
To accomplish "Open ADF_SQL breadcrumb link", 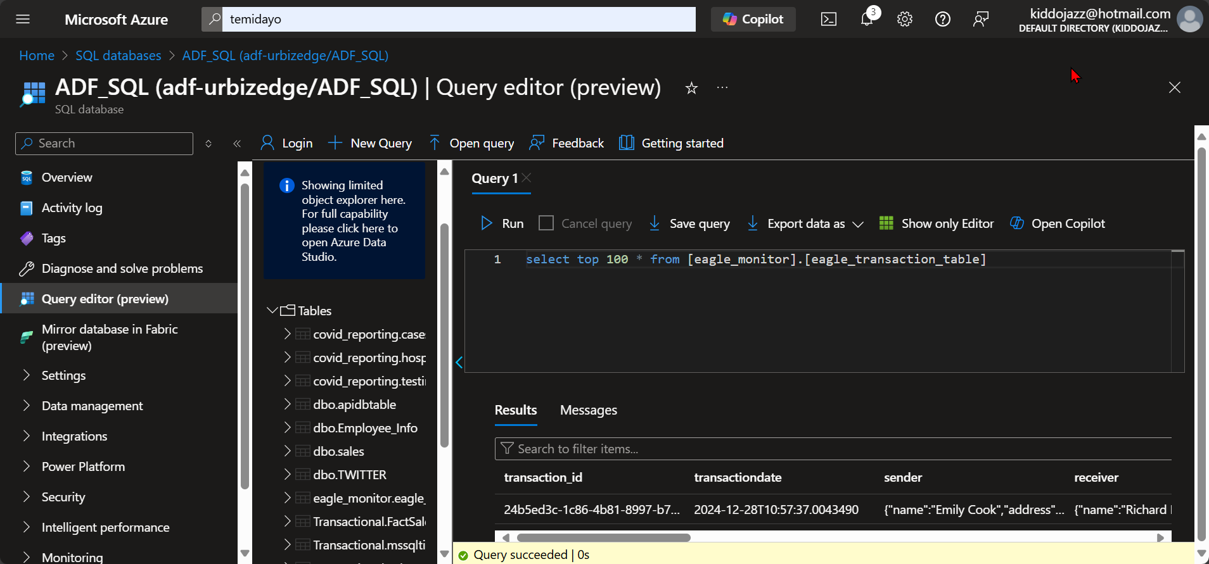I will (x=285, y=56).
